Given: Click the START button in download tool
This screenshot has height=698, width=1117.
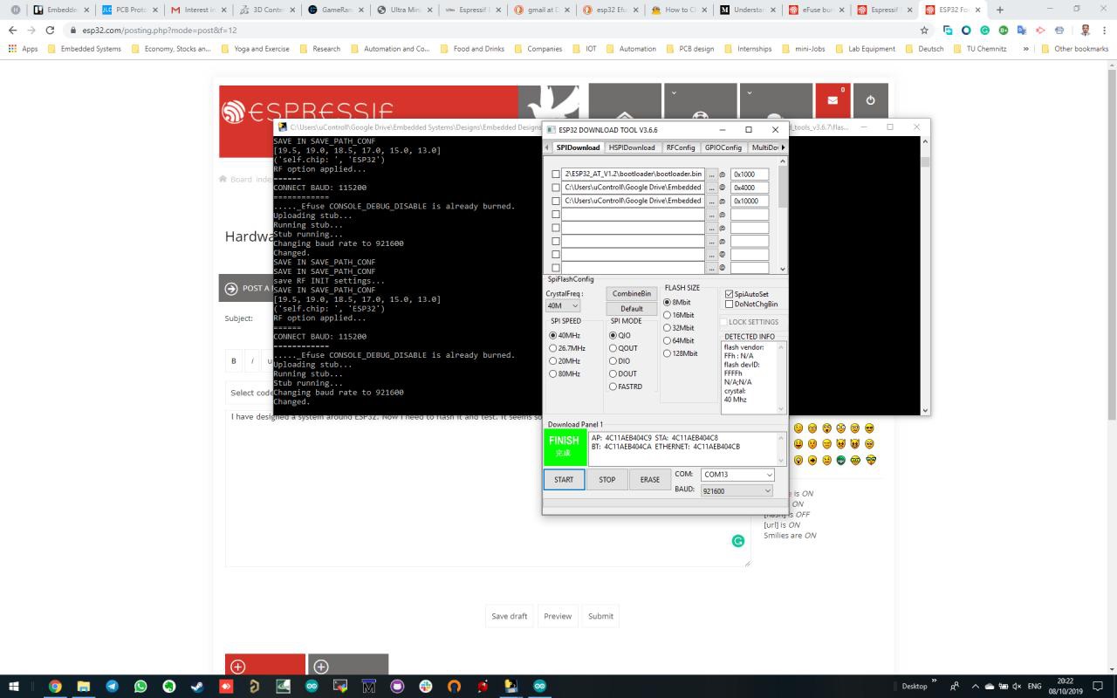Looking at the screenshot, I should (x=564, y=479).
